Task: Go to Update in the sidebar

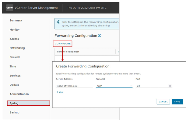Action: (x=14, y=85)
